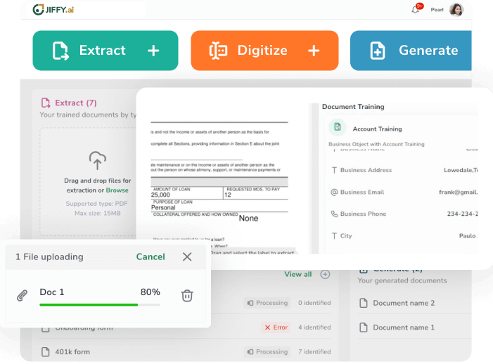Click the Lowedale address value

pos(461,170)
